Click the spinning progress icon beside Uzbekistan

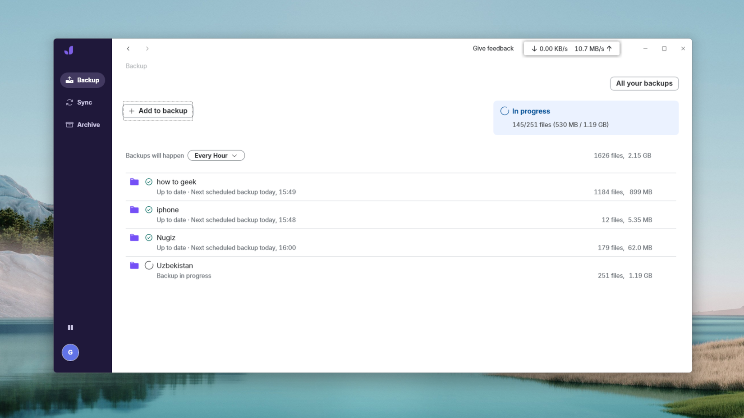(x=149, y=265)
